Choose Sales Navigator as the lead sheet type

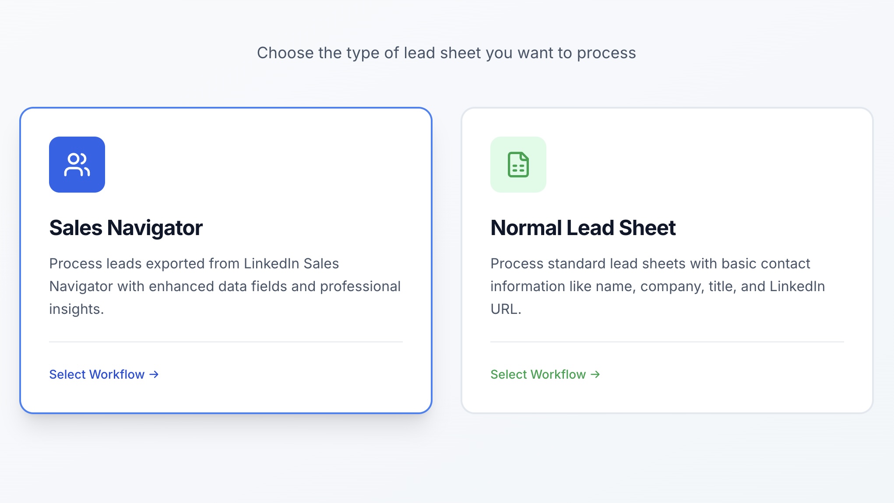tap(225, 258)
